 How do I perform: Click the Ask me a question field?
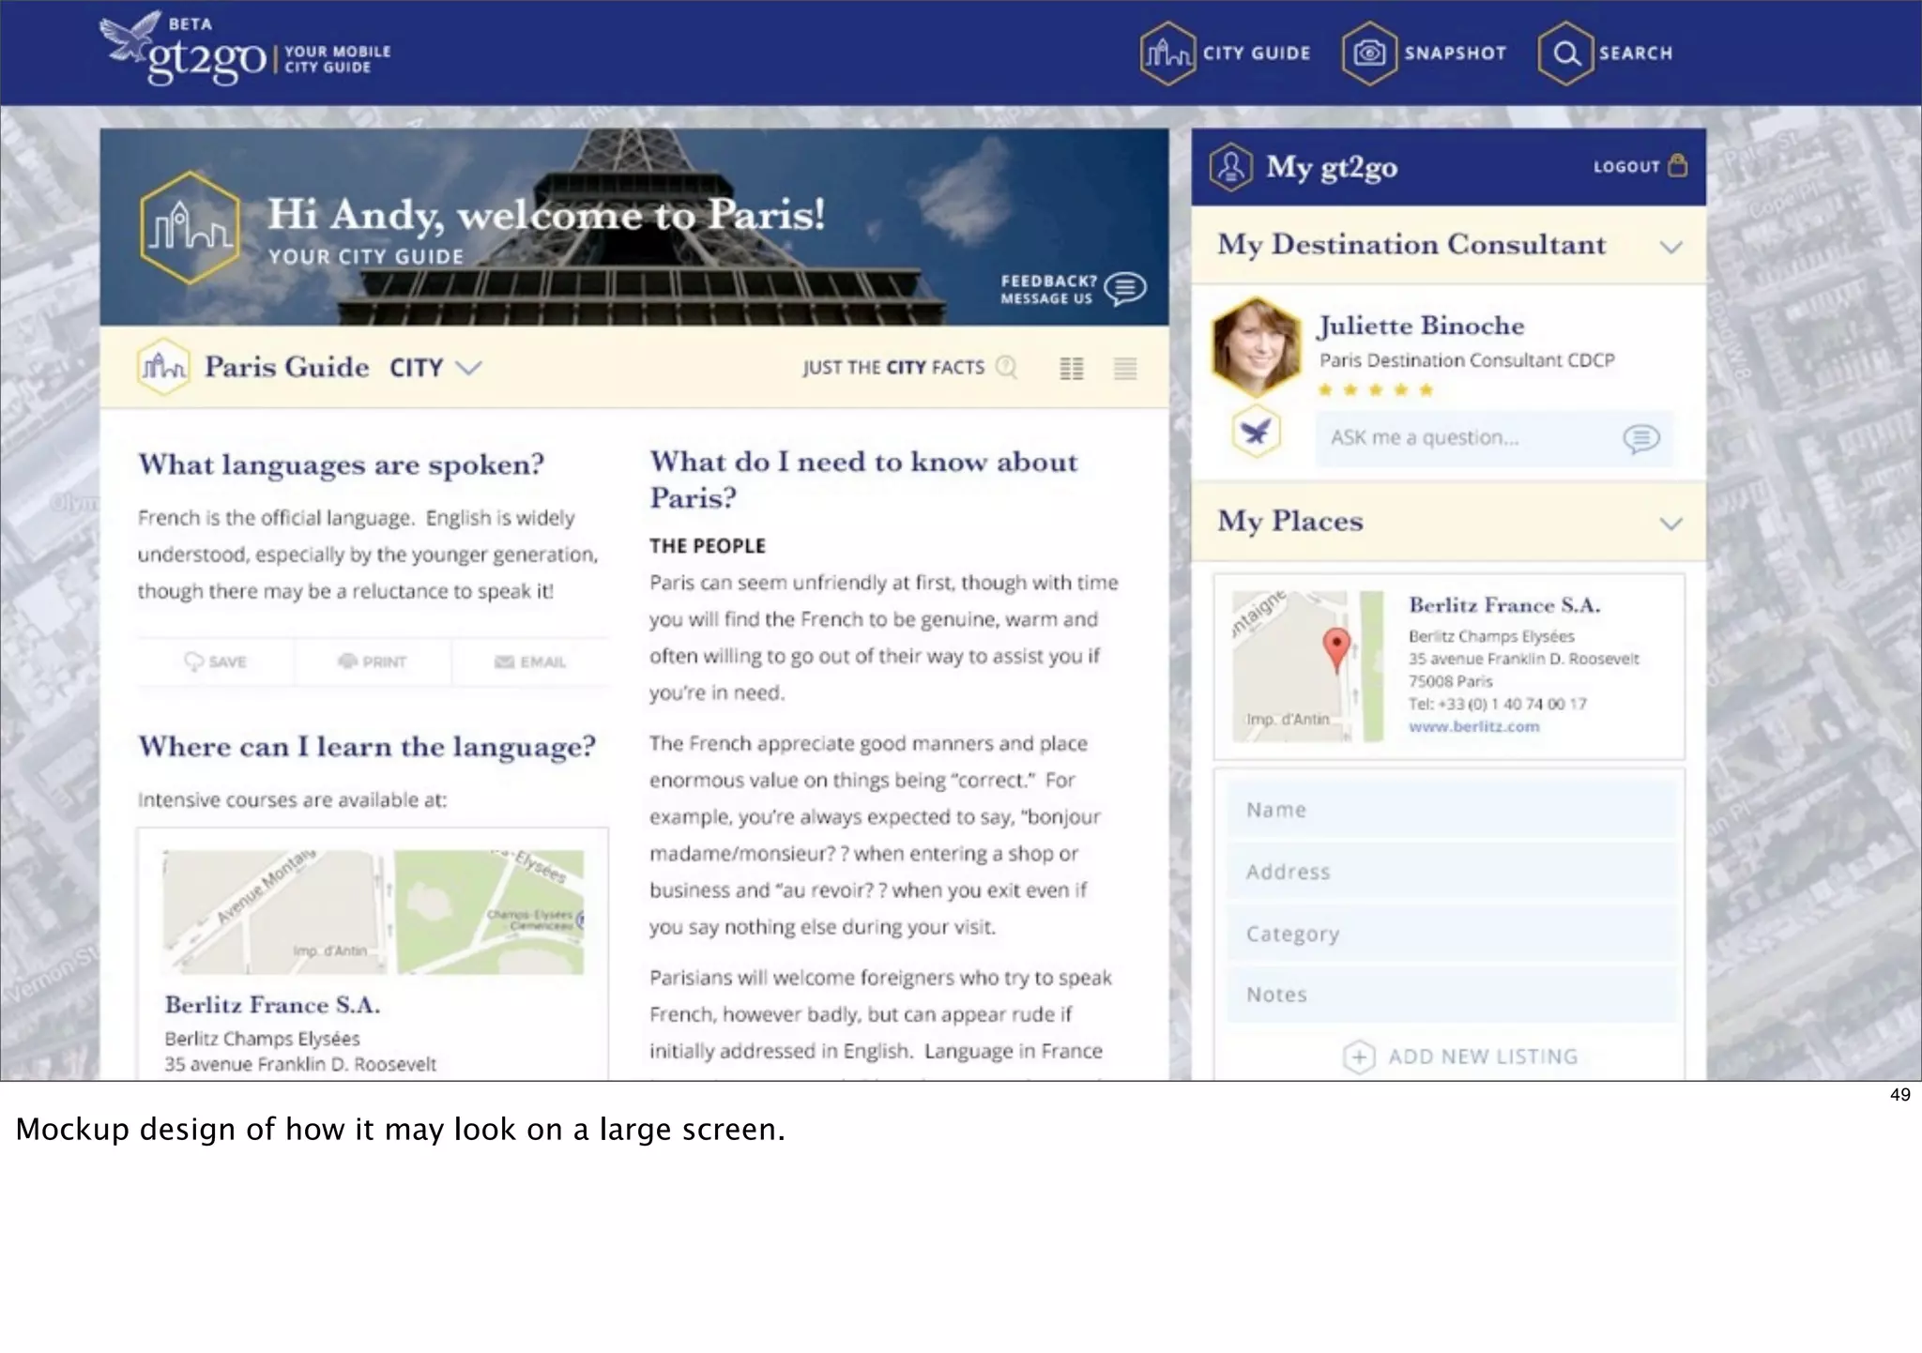click(1464, 438)
